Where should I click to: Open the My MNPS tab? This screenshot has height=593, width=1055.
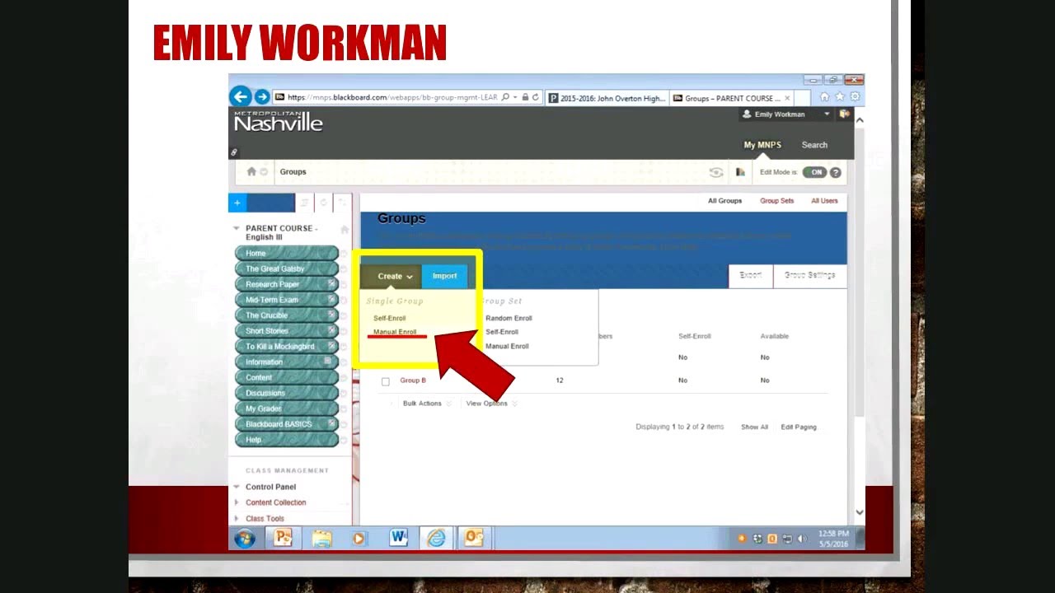point(762,145)
